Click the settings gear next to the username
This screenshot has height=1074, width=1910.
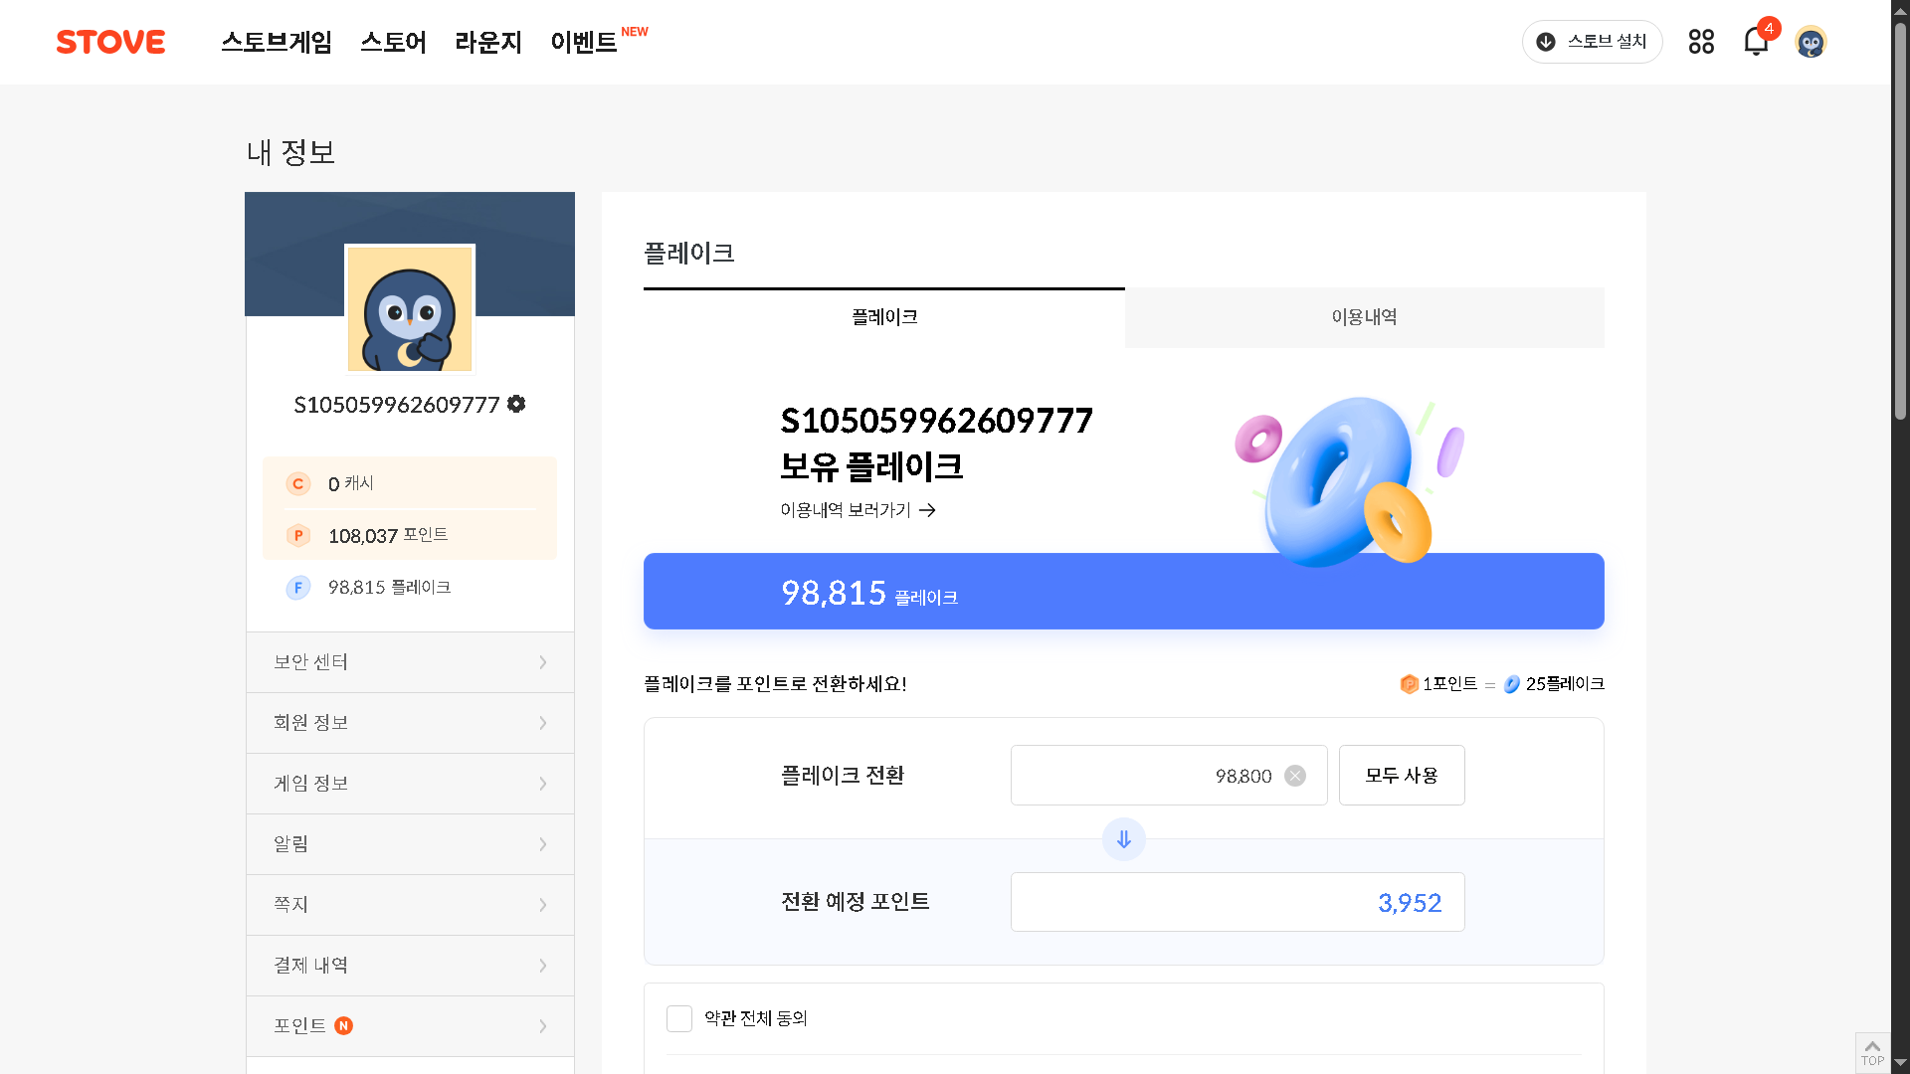coord(516,404)
